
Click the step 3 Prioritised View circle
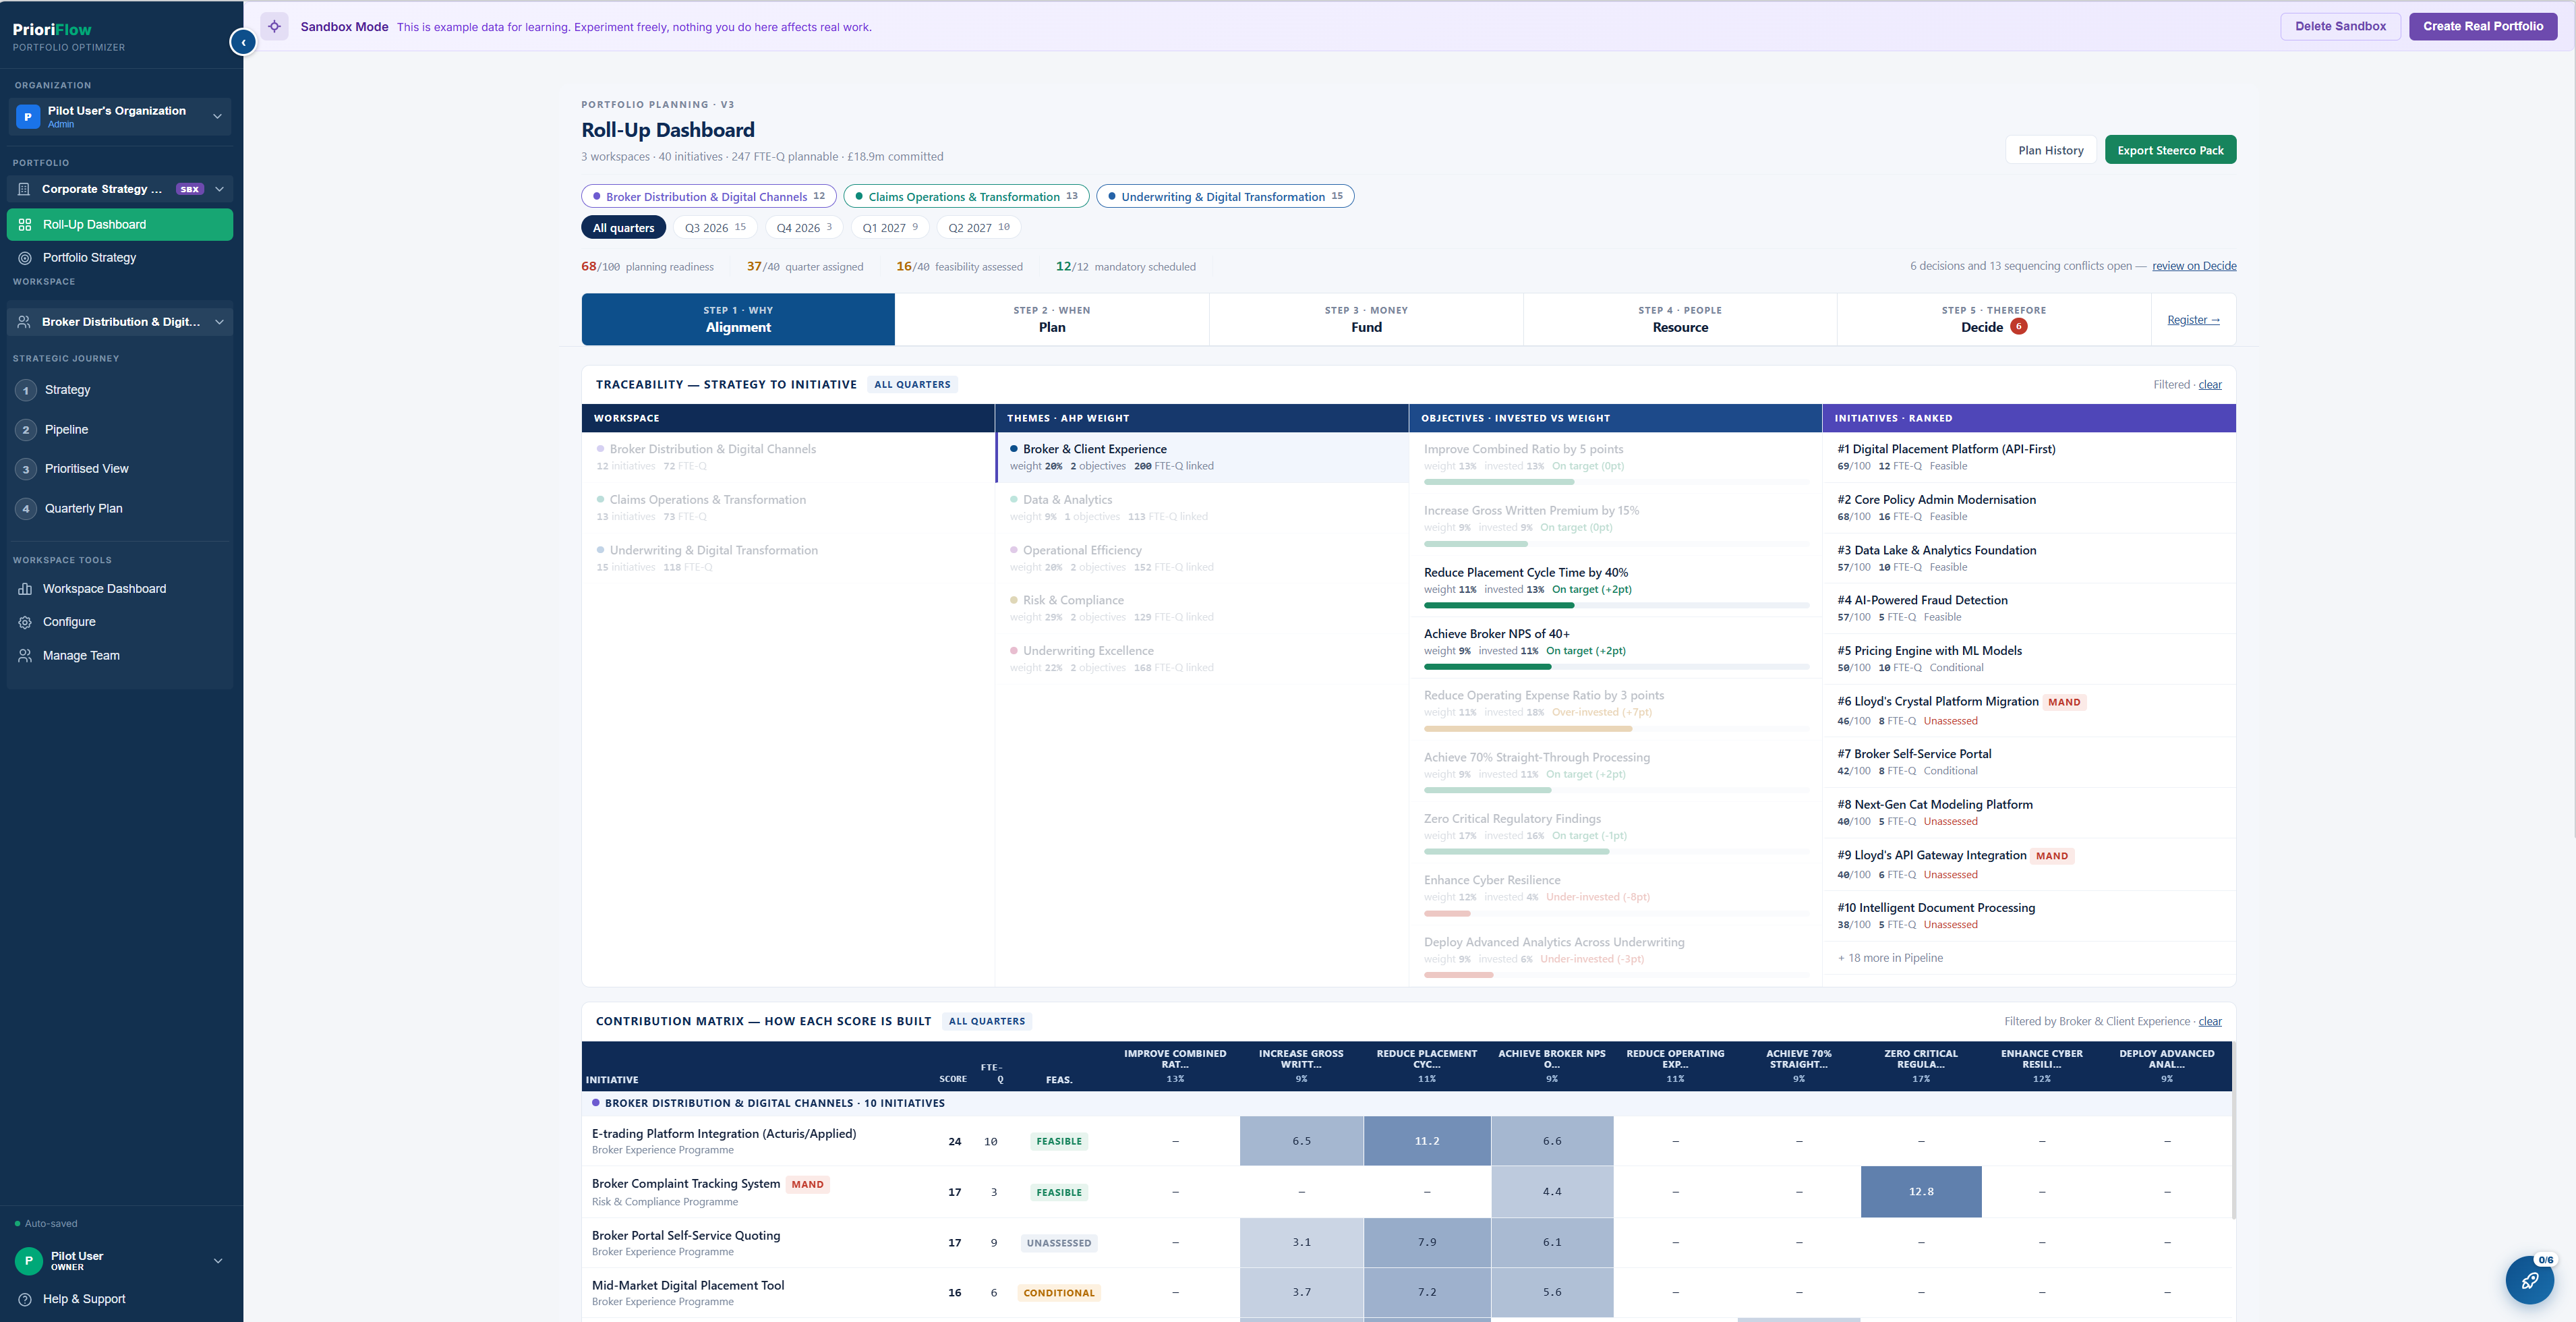(26, 469)
